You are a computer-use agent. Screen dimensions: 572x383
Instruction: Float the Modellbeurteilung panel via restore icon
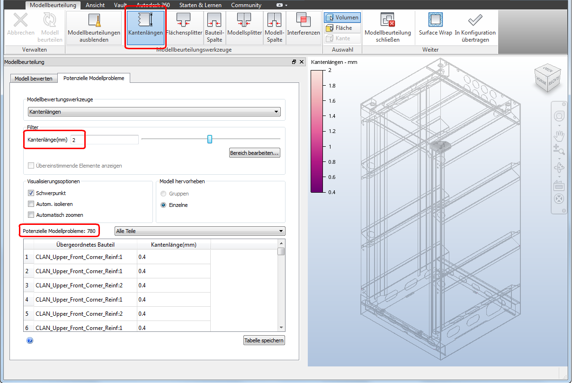294,62
